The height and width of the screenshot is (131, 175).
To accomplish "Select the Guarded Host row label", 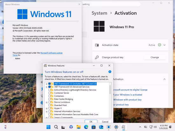I will [x=60, y=105].
